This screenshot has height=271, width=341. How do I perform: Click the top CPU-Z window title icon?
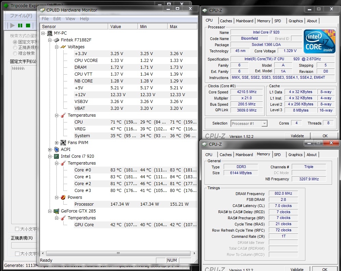pyautogui.click(x=205, y=11)
